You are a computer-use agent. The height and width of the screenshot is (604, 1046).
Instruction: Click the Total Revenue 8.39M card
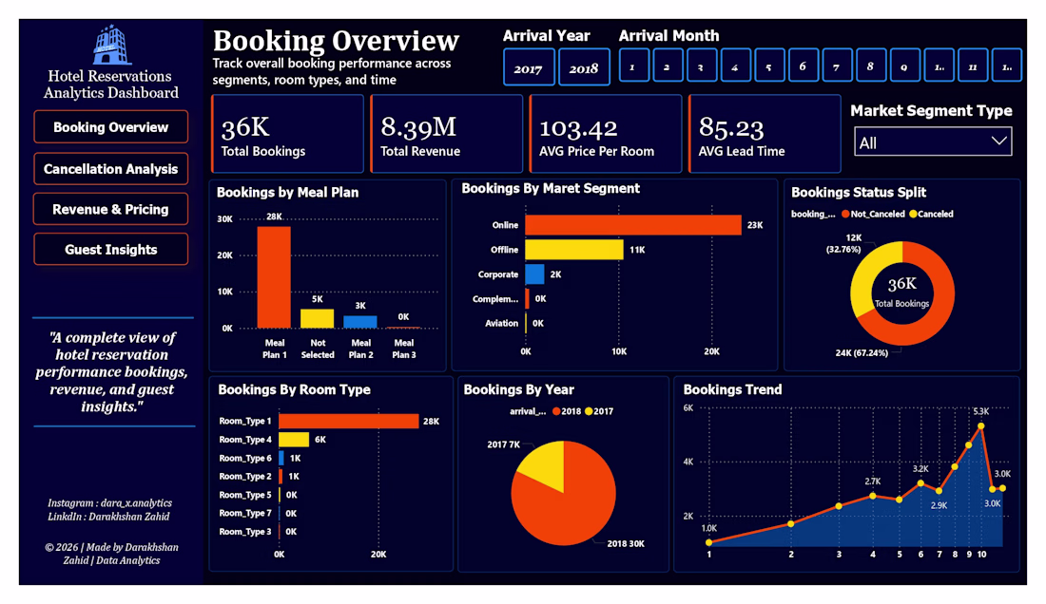click(446, 134)
